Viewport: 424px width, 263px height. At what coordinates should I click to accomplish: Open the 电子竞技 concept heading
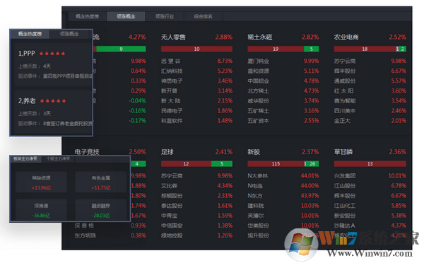[87, 152]
